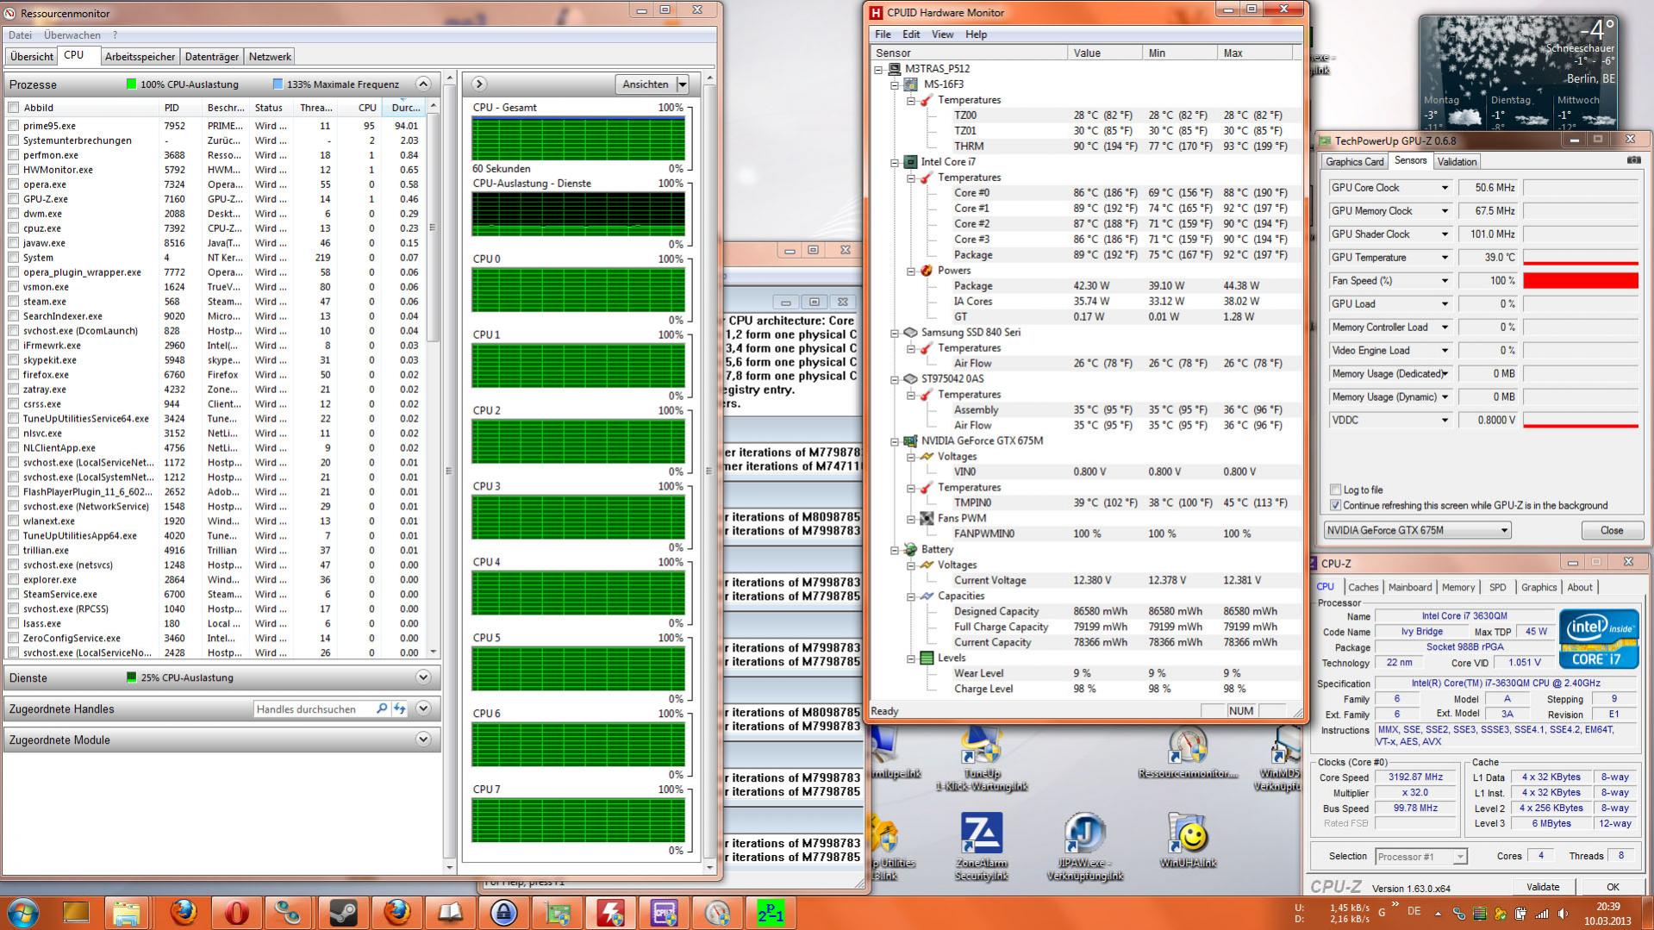The height and width of the screenshot is (930, 1654).
Task: Click the handle search magnifier icon
Action: pos(382,708)
